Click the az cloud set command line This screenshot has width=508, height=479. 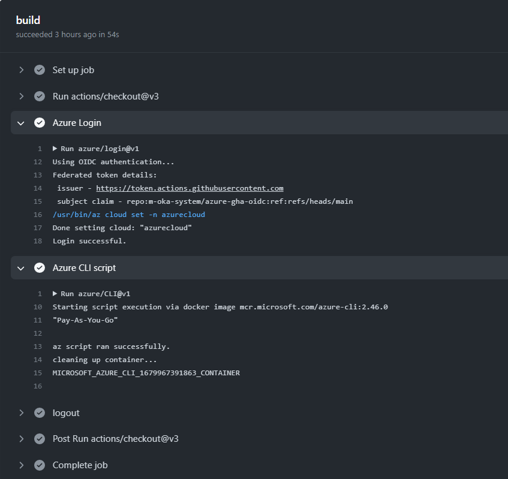tap(129, 215)
